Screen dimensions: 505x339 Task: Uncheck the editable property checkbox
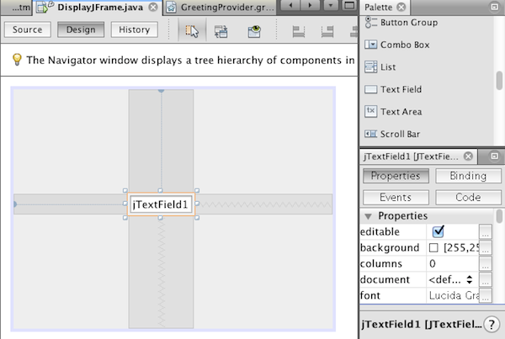coord(438,231)
